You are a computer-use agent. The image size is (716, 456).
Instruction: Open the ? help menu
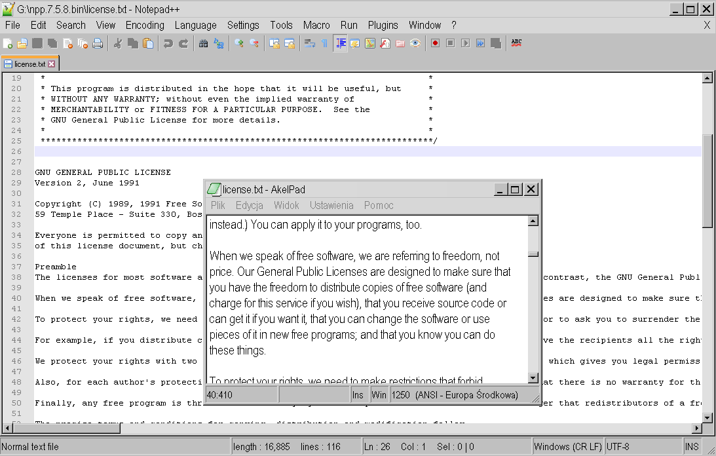[x=453, y=25]
